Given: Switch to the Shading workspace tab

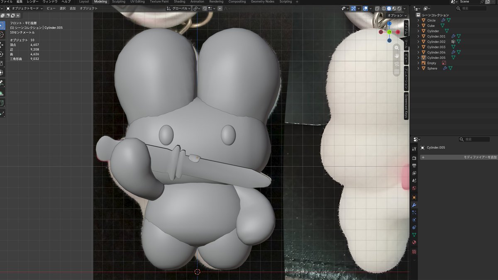Looking at the screenshot, I should click(179, 2).
